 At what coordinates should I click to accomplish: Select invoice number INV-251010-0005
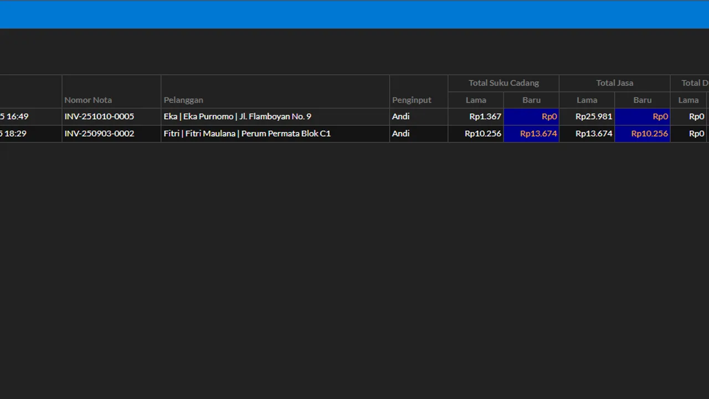click(111, 117)
